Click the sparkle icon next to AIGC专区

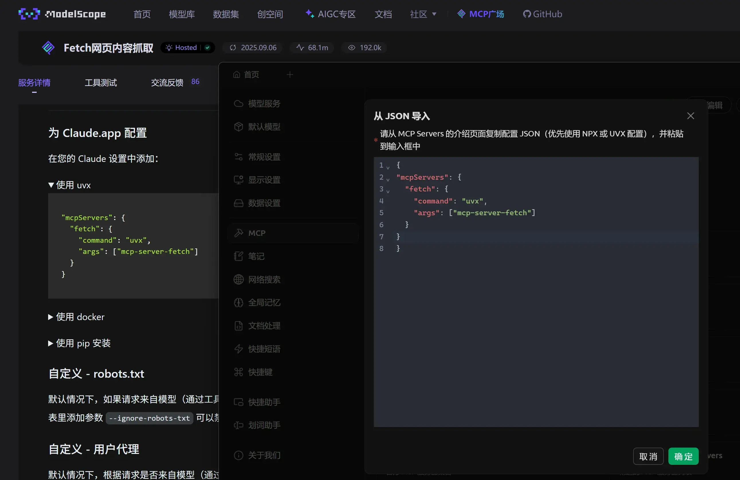coord(310,14)
